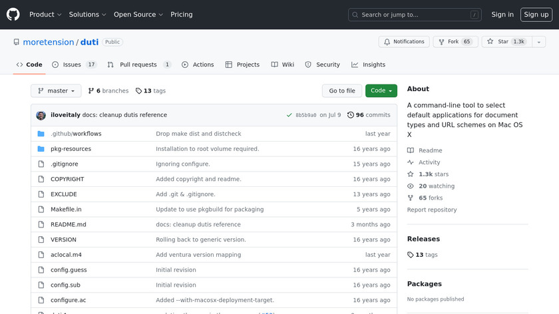Open config.sub file
The image size is (559, 314).
[65, 285]
